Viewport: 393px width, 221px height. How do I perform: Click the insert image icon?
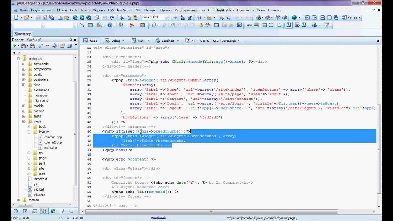pos(256,25)
